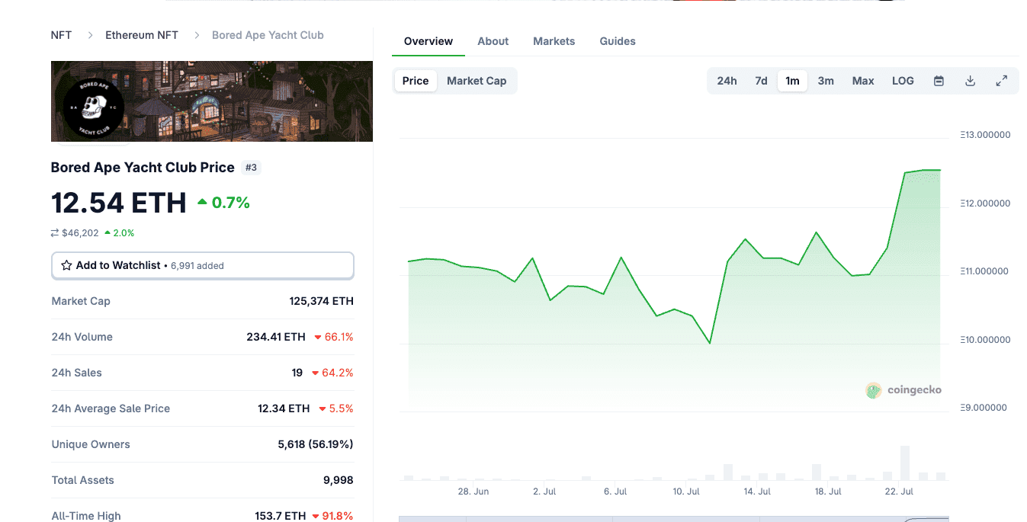Click the 18. Jul date label

(828, 492)
